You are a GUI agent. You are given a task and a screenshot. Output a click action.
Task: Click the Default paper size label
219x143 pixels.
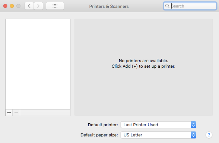pyautogui.click(x=99, y=135)
